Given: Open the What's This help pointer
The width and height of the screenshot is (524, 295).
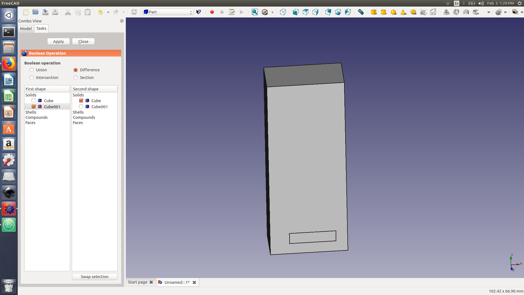Looking at the screenshot, I should [199, 12].
